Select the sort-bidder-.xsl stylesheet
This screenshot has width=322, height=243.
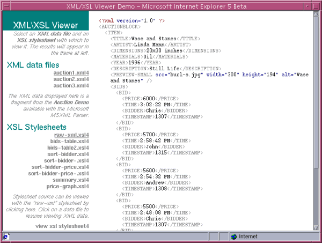(x=67, y=161)
